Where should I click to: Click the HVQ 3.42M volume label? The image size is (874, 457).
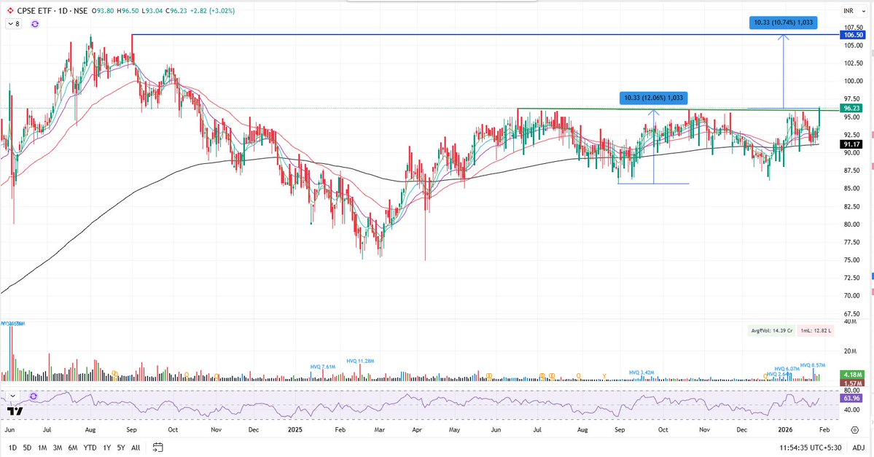641,372
